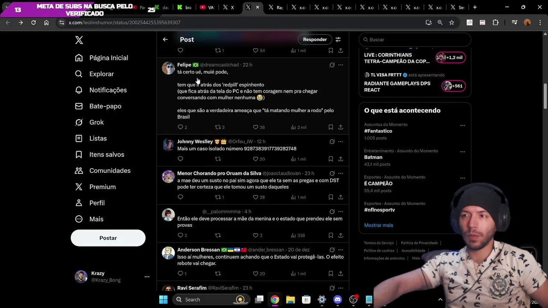Open Página Inicial home icon
This screenshot has height=308, width=548.
[x=79, y=58]
